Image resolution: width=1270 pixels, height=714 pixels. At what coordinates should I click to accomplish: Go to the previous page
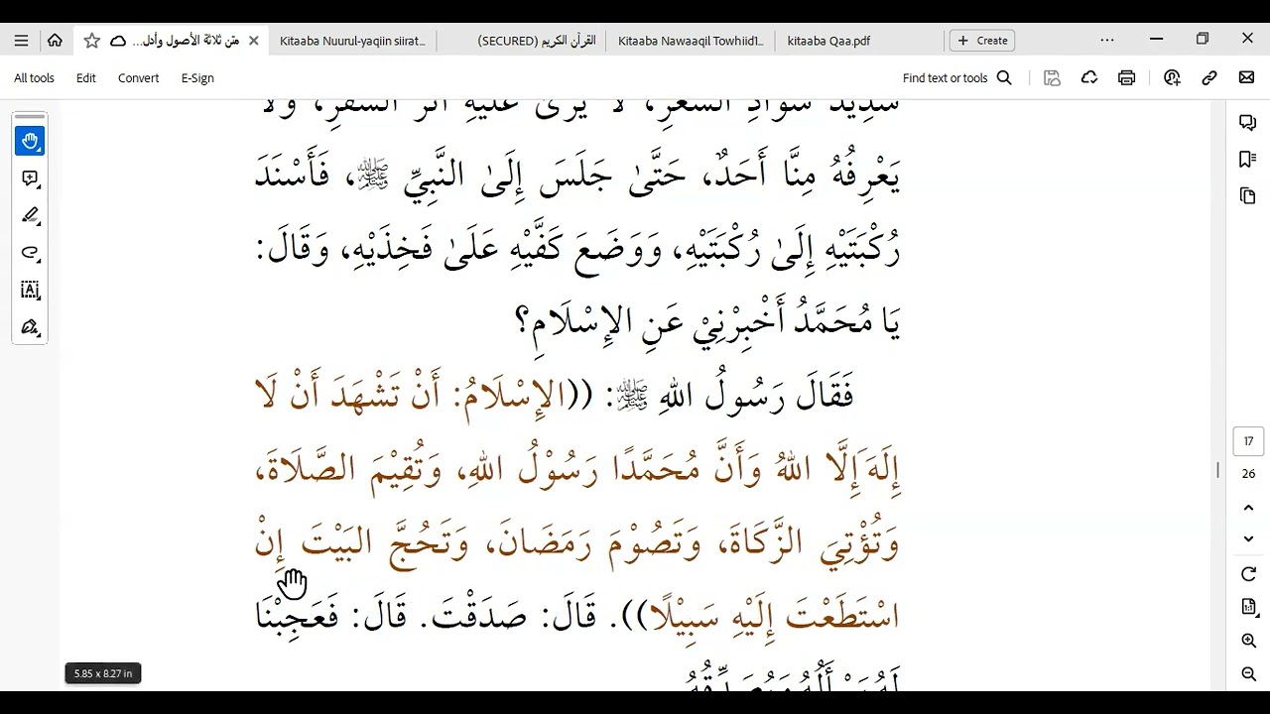(1249, 508)
